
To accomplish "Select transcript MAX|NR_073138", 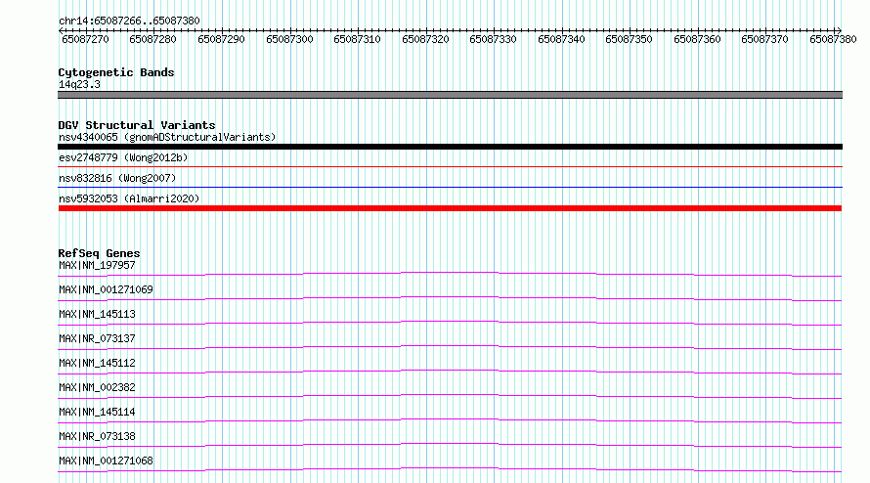I will point(97,436).
